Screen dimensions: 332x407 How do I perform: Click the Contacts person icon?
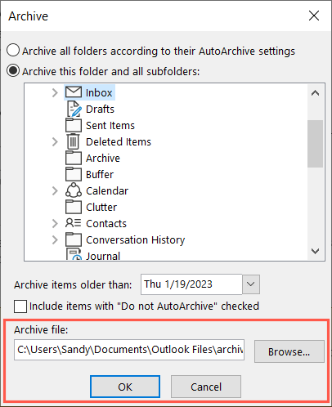pos(73,223)
